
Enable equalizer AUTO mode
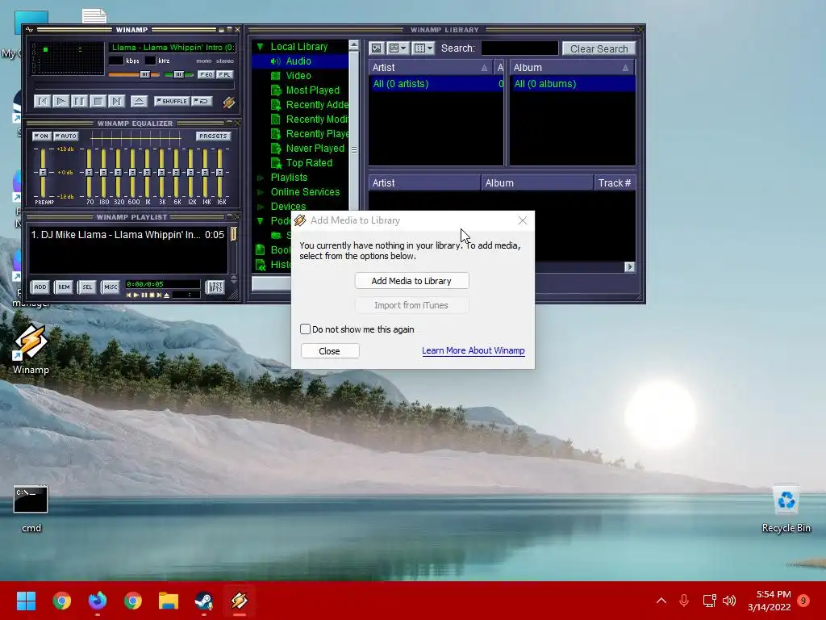click(66, 136)
